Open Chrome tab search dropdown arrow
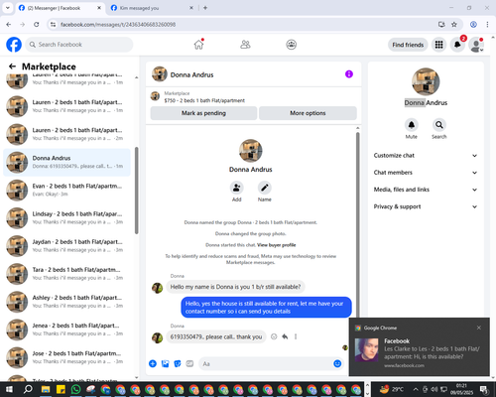This screenshot has width=496, height=397. point(8,8)
